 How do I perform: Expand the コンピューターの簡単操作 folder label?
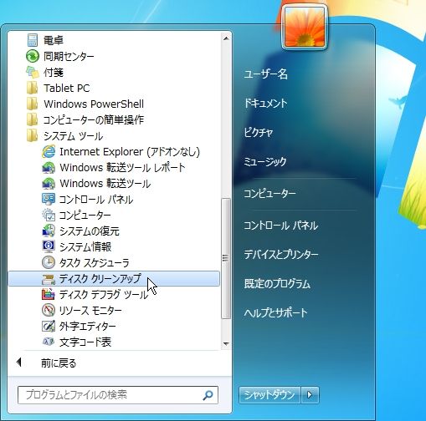[x=94, y=120]
